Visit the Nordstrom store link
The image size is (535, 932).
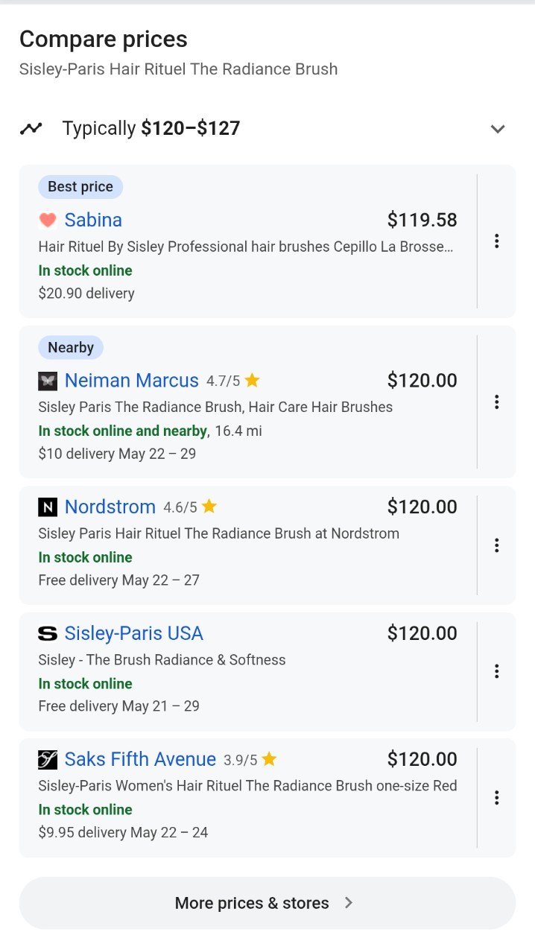click(110, 507)
